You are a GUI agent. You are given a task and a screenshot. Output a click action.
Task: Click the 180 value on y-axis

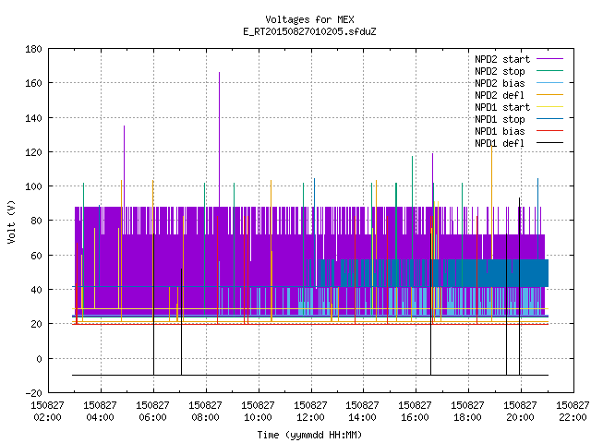pyautogui.click(x=33, y=49)
